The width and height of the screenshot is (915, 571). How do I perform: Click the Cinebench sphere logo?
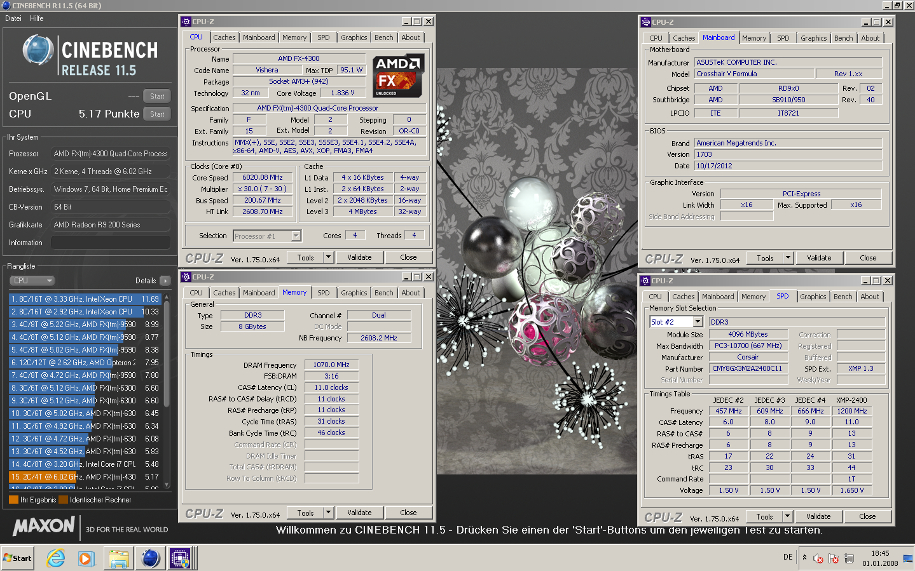coord(38,50)
